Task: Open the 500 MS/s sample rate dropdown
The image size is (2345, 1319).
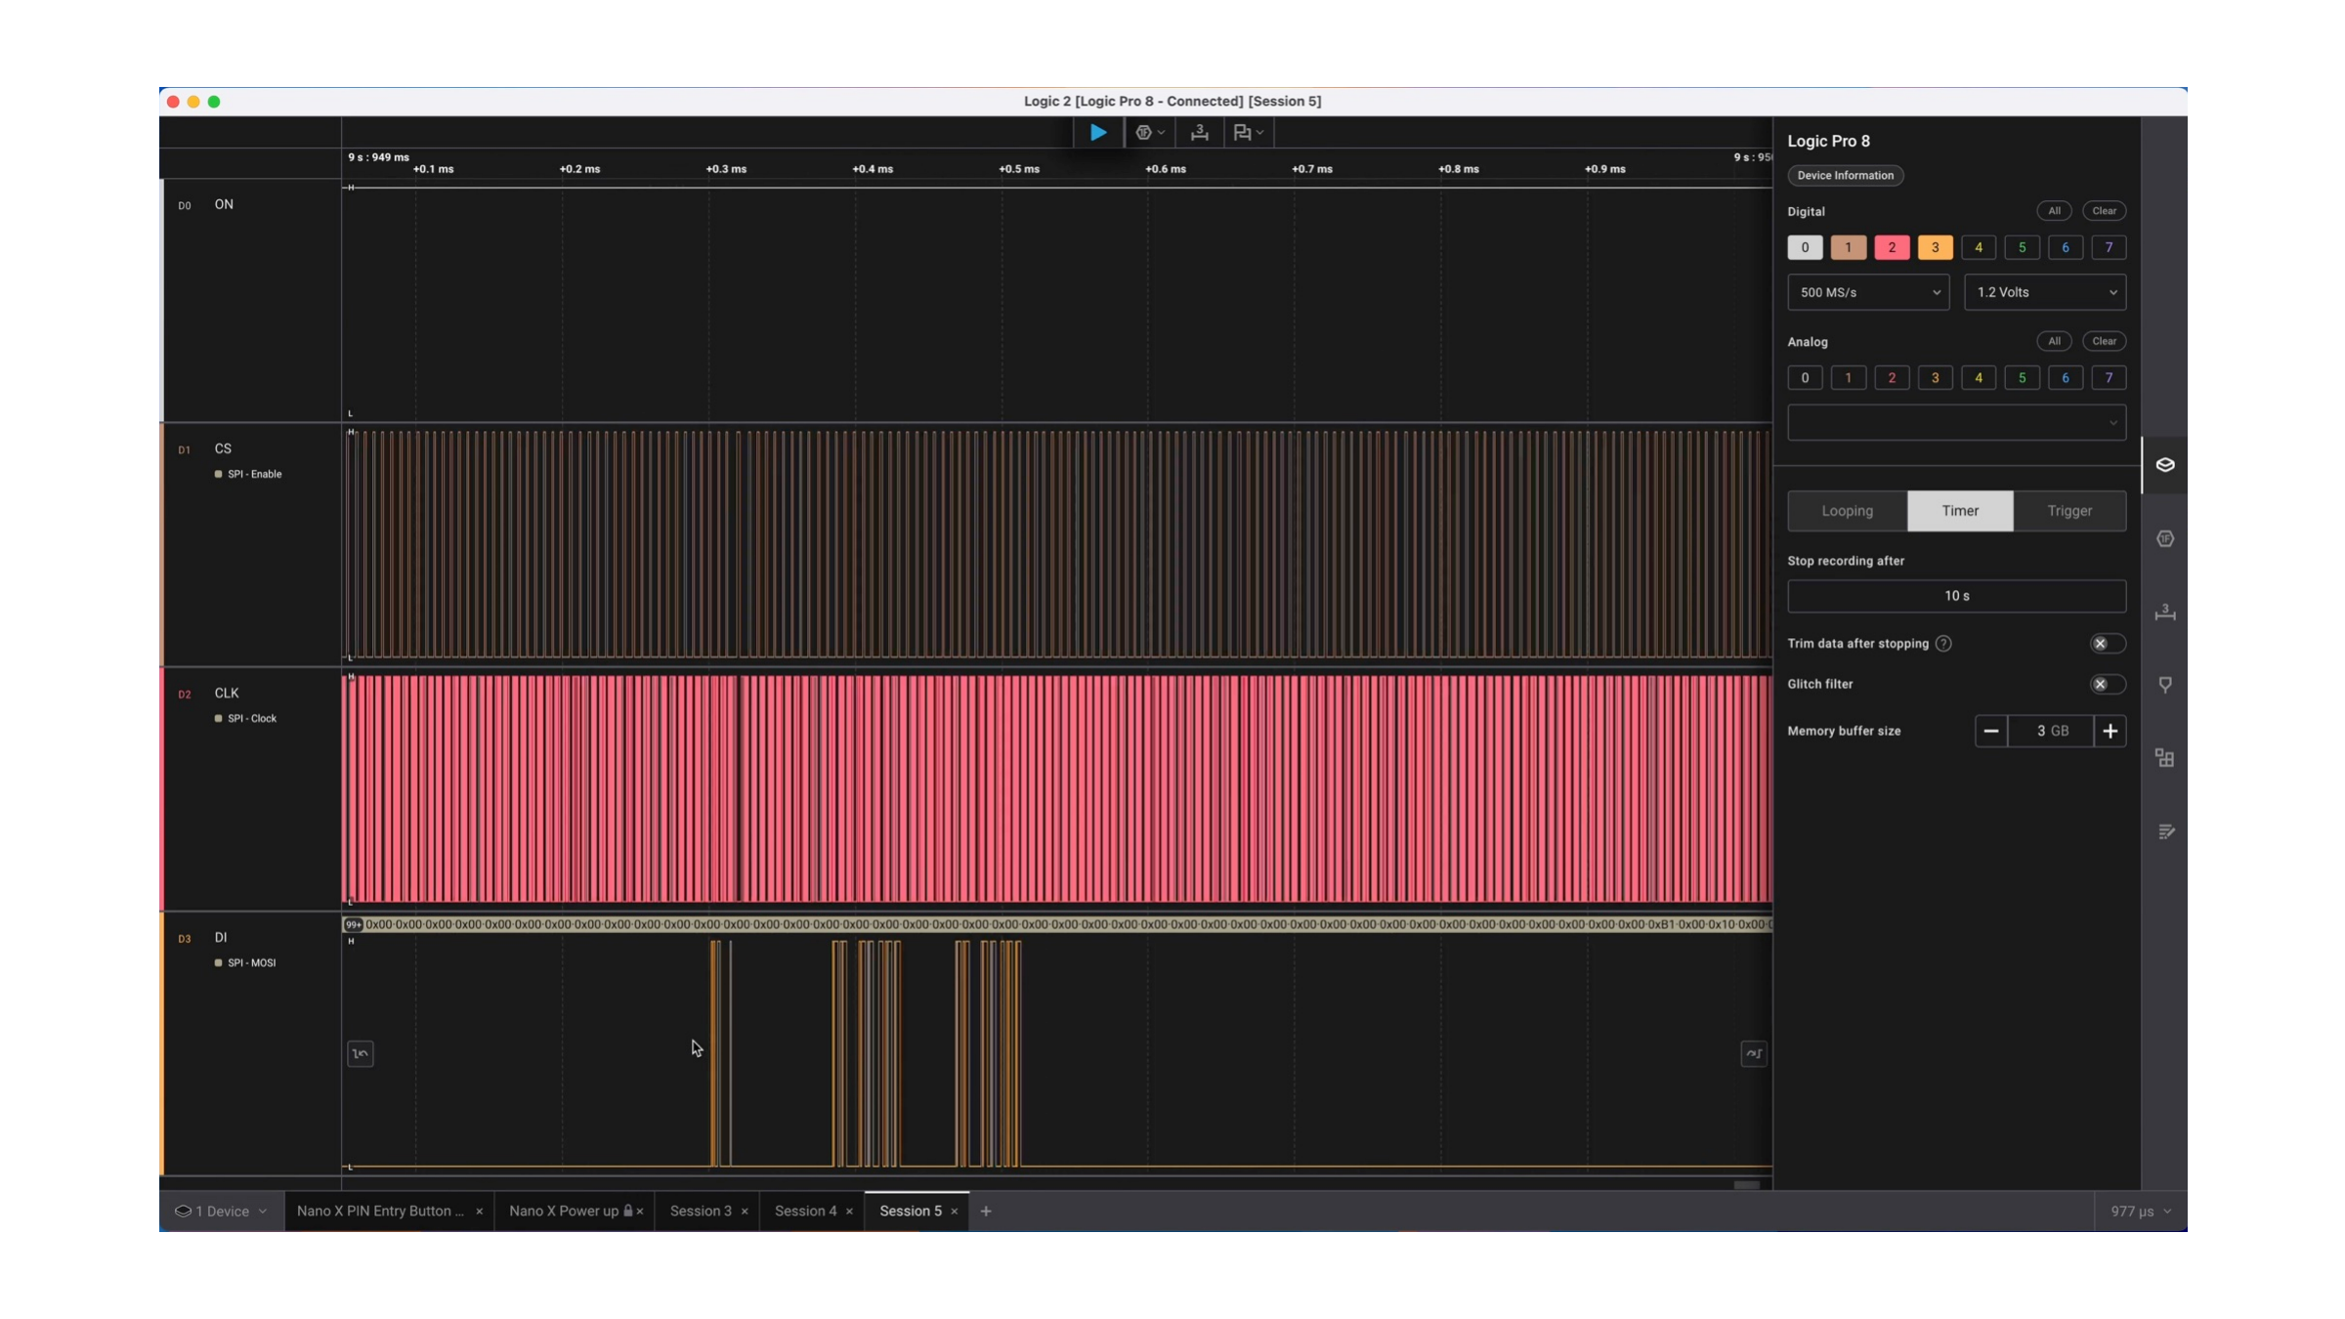Action: tap(1868, 292)
